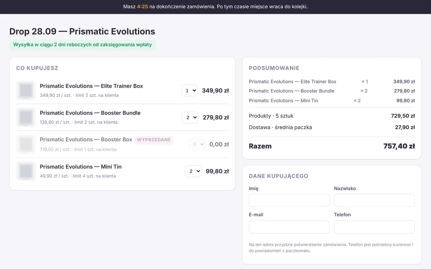Click the Booster Bundle row in summary

332,91
